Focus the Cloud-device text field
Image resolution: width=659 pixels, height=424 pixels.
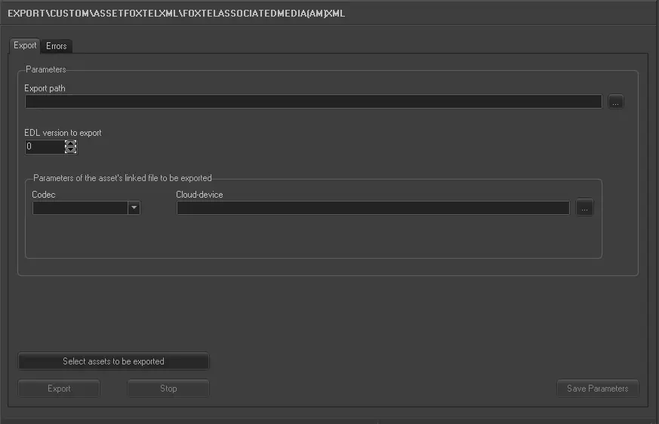click(x=373, y=208)
